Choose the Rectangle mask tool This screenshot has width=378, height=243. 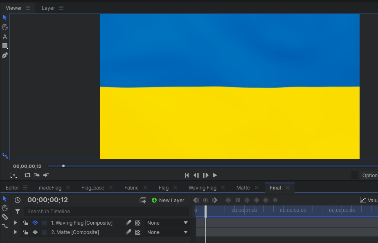coord(5,46)
